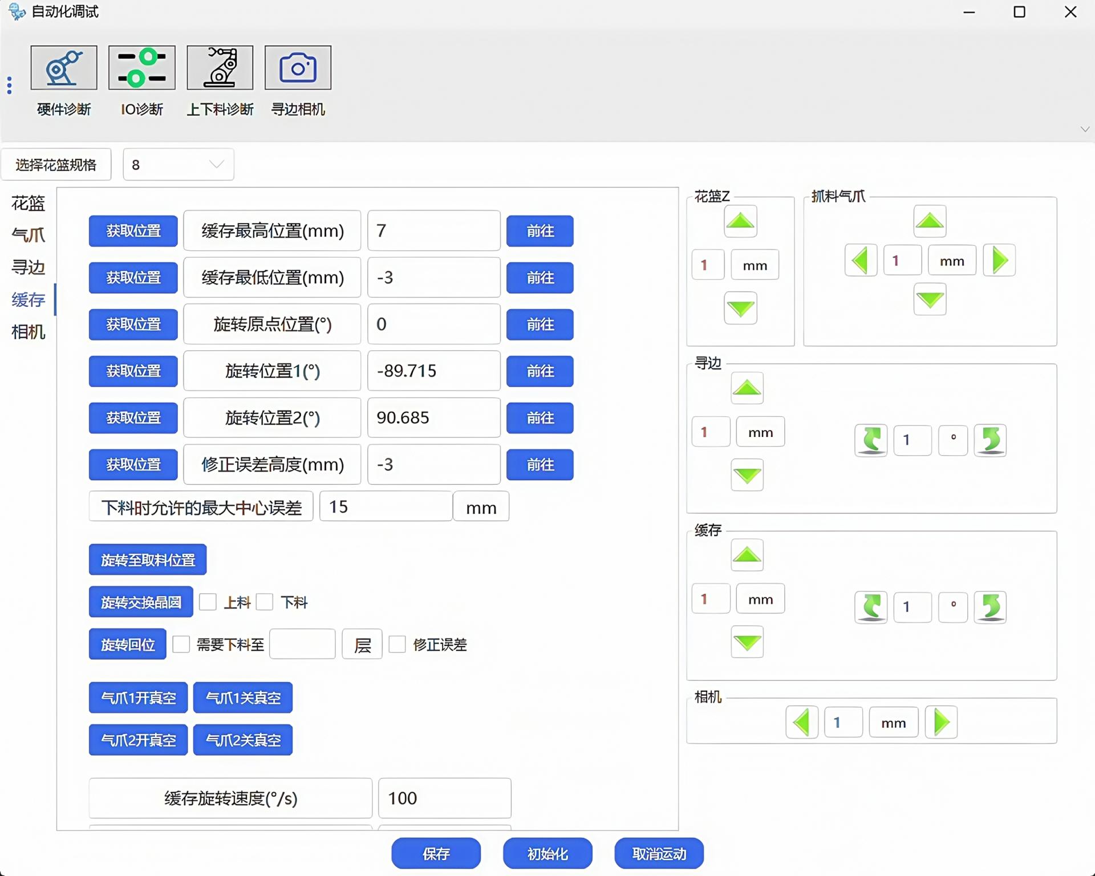Click the 保存 button
Viewport: 1095px width, 876px height.
436,853
